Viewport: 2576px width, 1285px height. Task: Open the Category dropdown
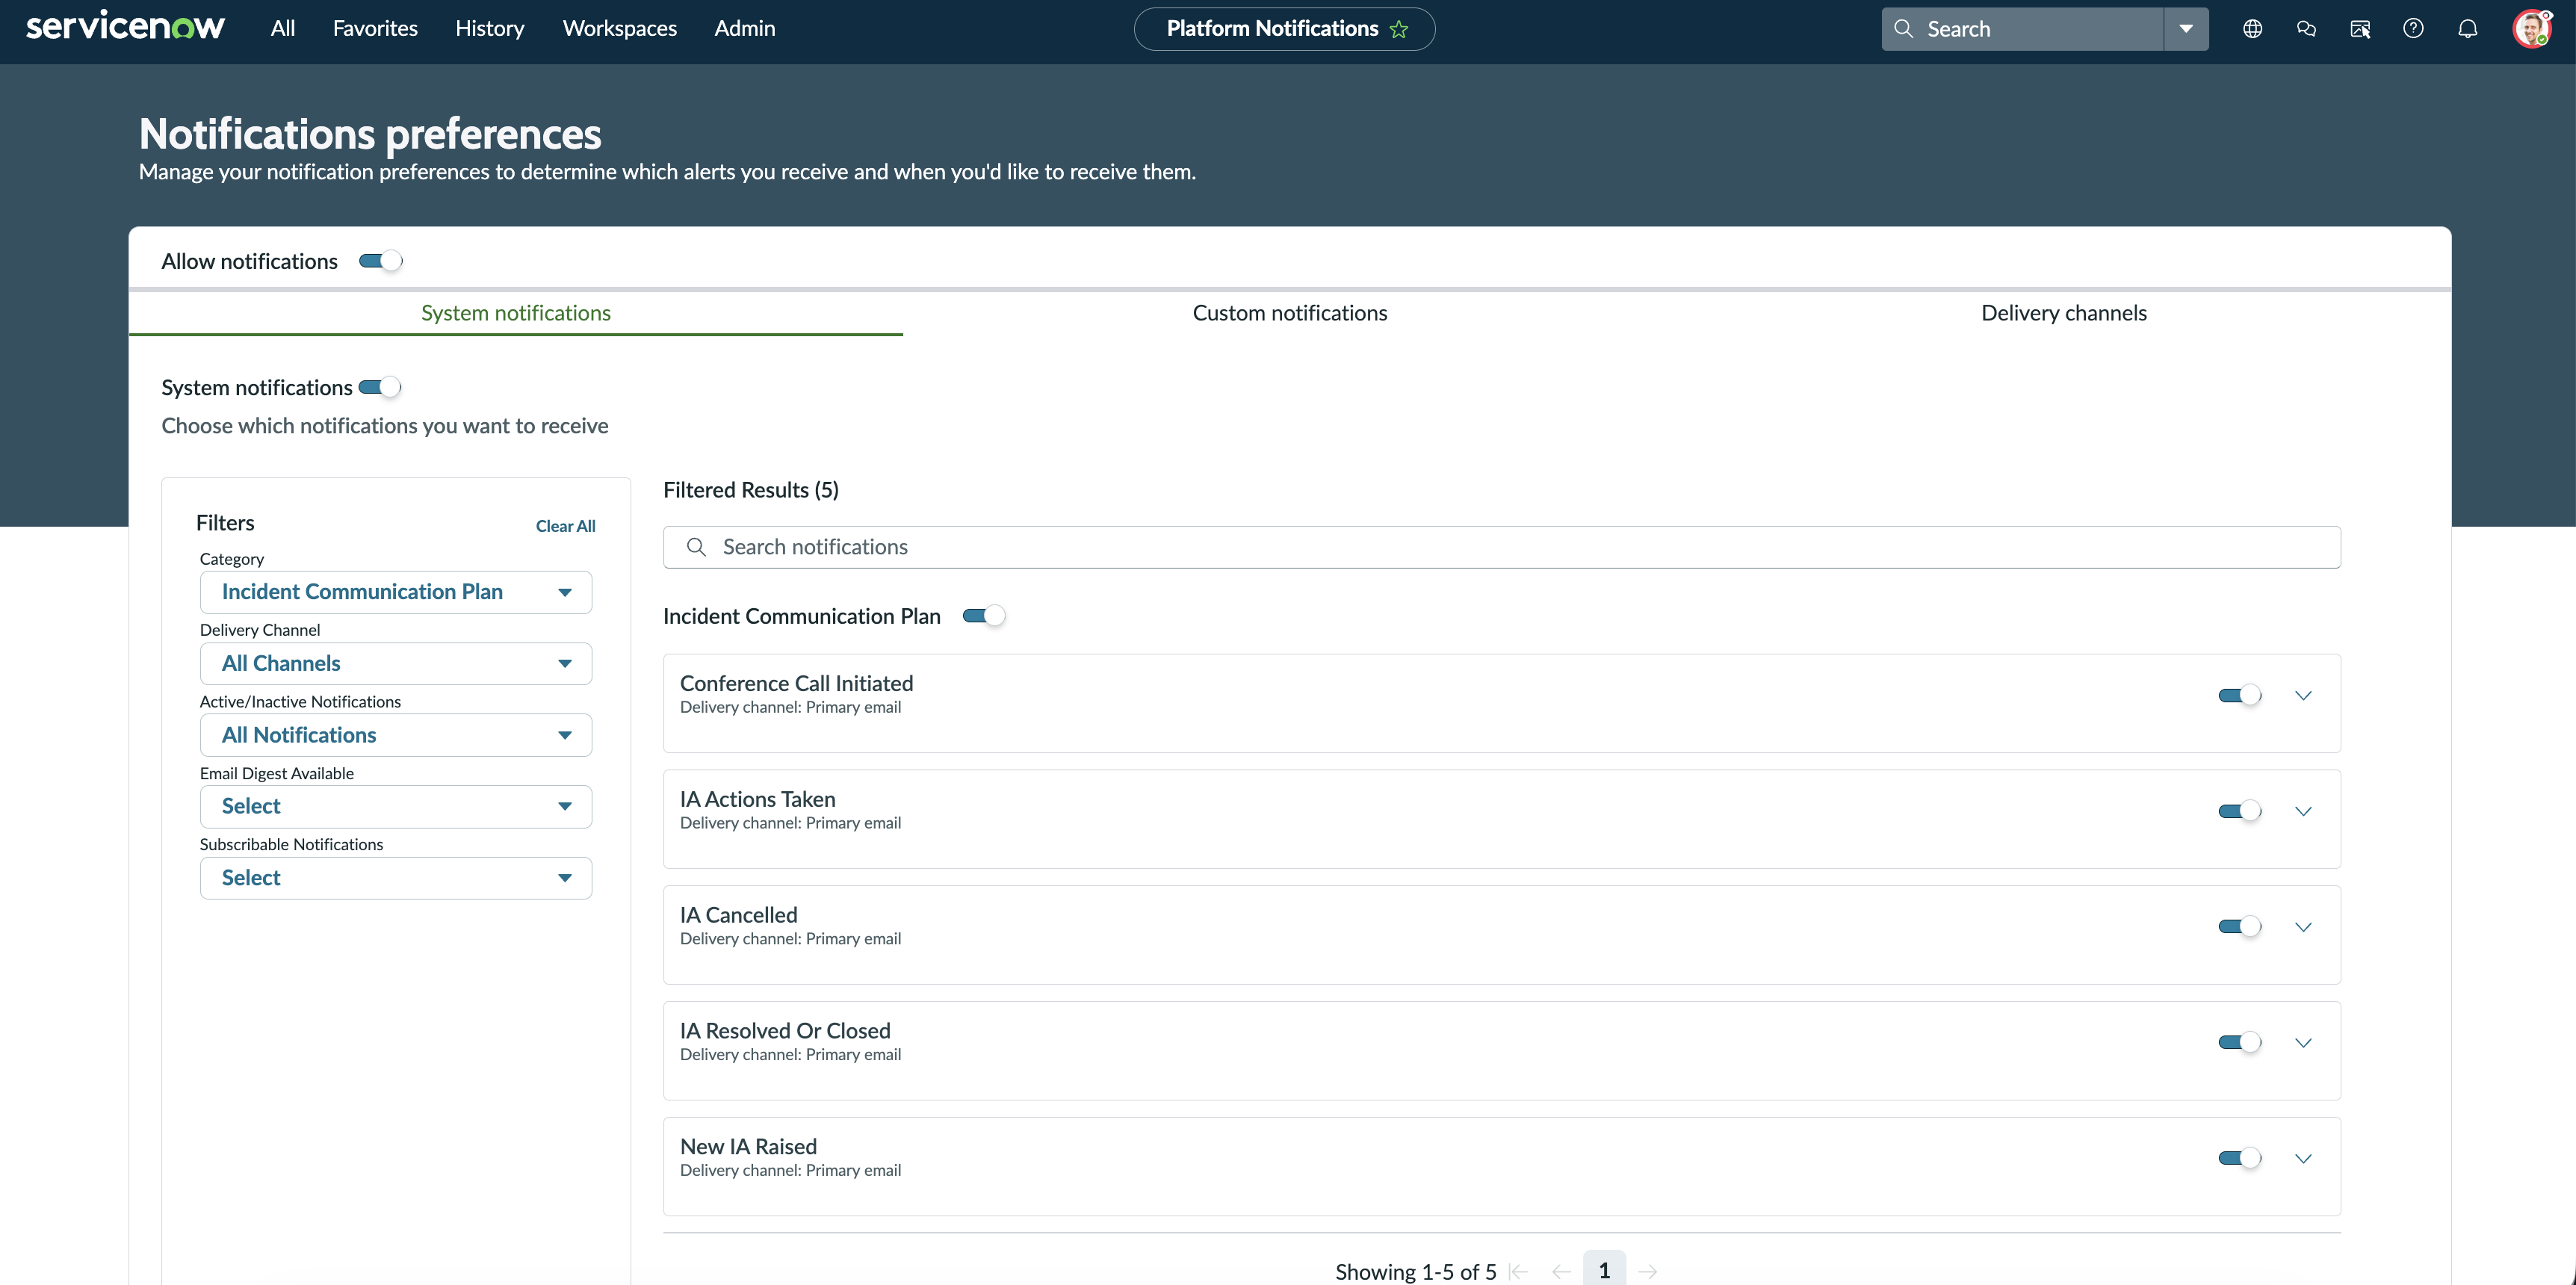(396, 592)
